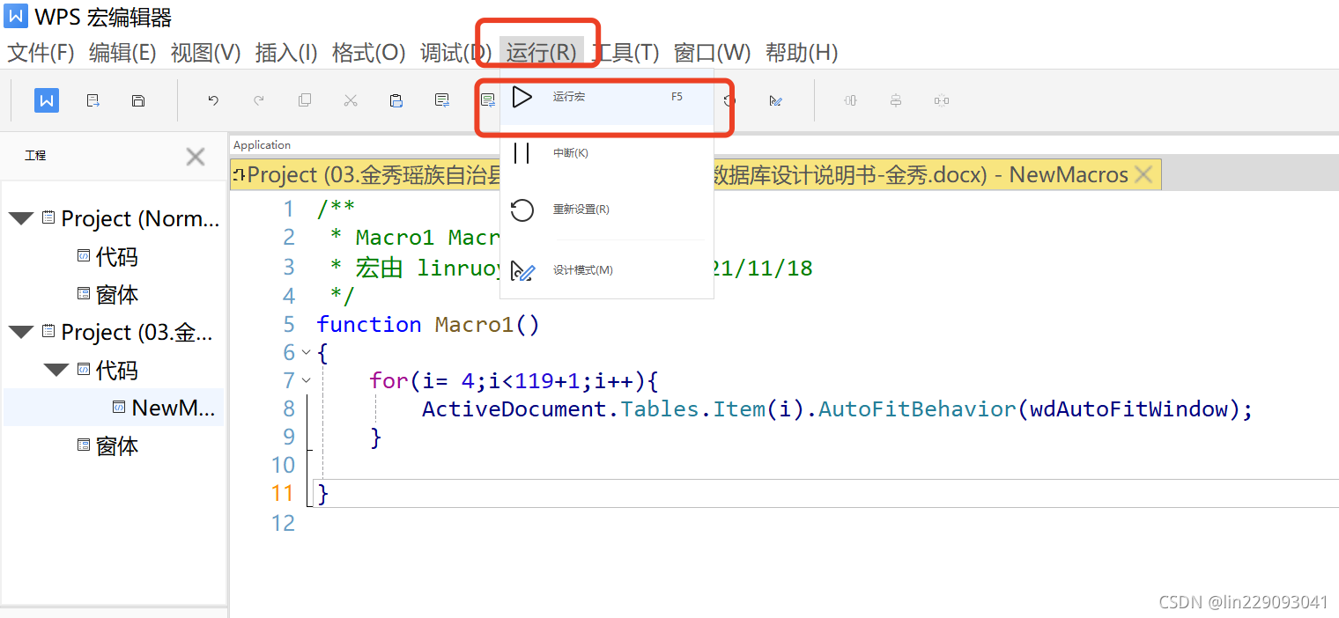Choose 运行宏 F5 from the menu
The image size is (1339, 618).
(x=607, y=97)
